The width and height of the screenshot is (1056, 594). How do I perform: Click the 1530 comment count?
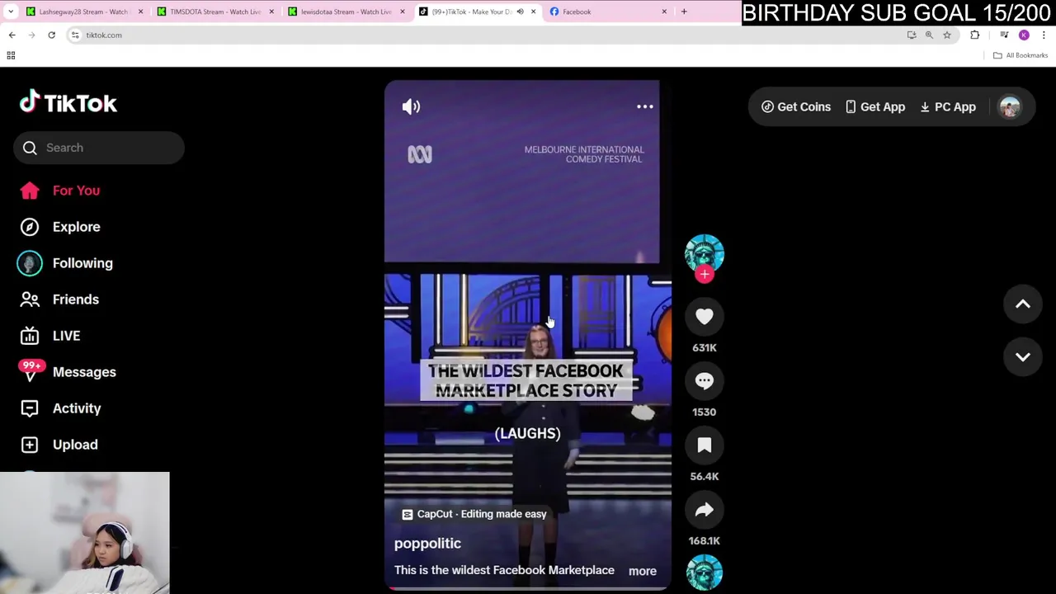pos(705,412)
